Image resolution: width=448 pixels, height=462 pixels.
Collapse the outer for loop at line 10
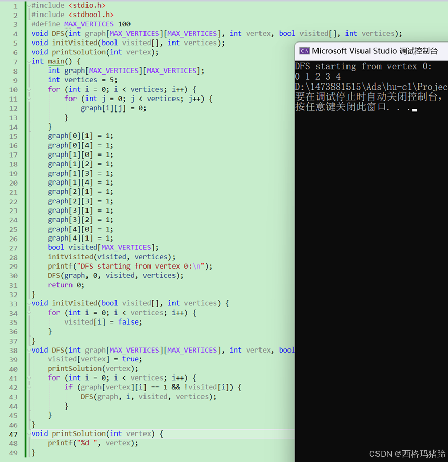29,90
